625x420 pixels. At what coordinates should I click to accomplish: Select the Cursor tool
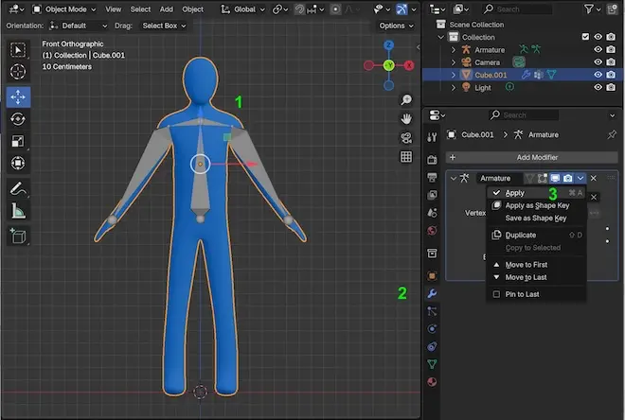click(18, 73)
